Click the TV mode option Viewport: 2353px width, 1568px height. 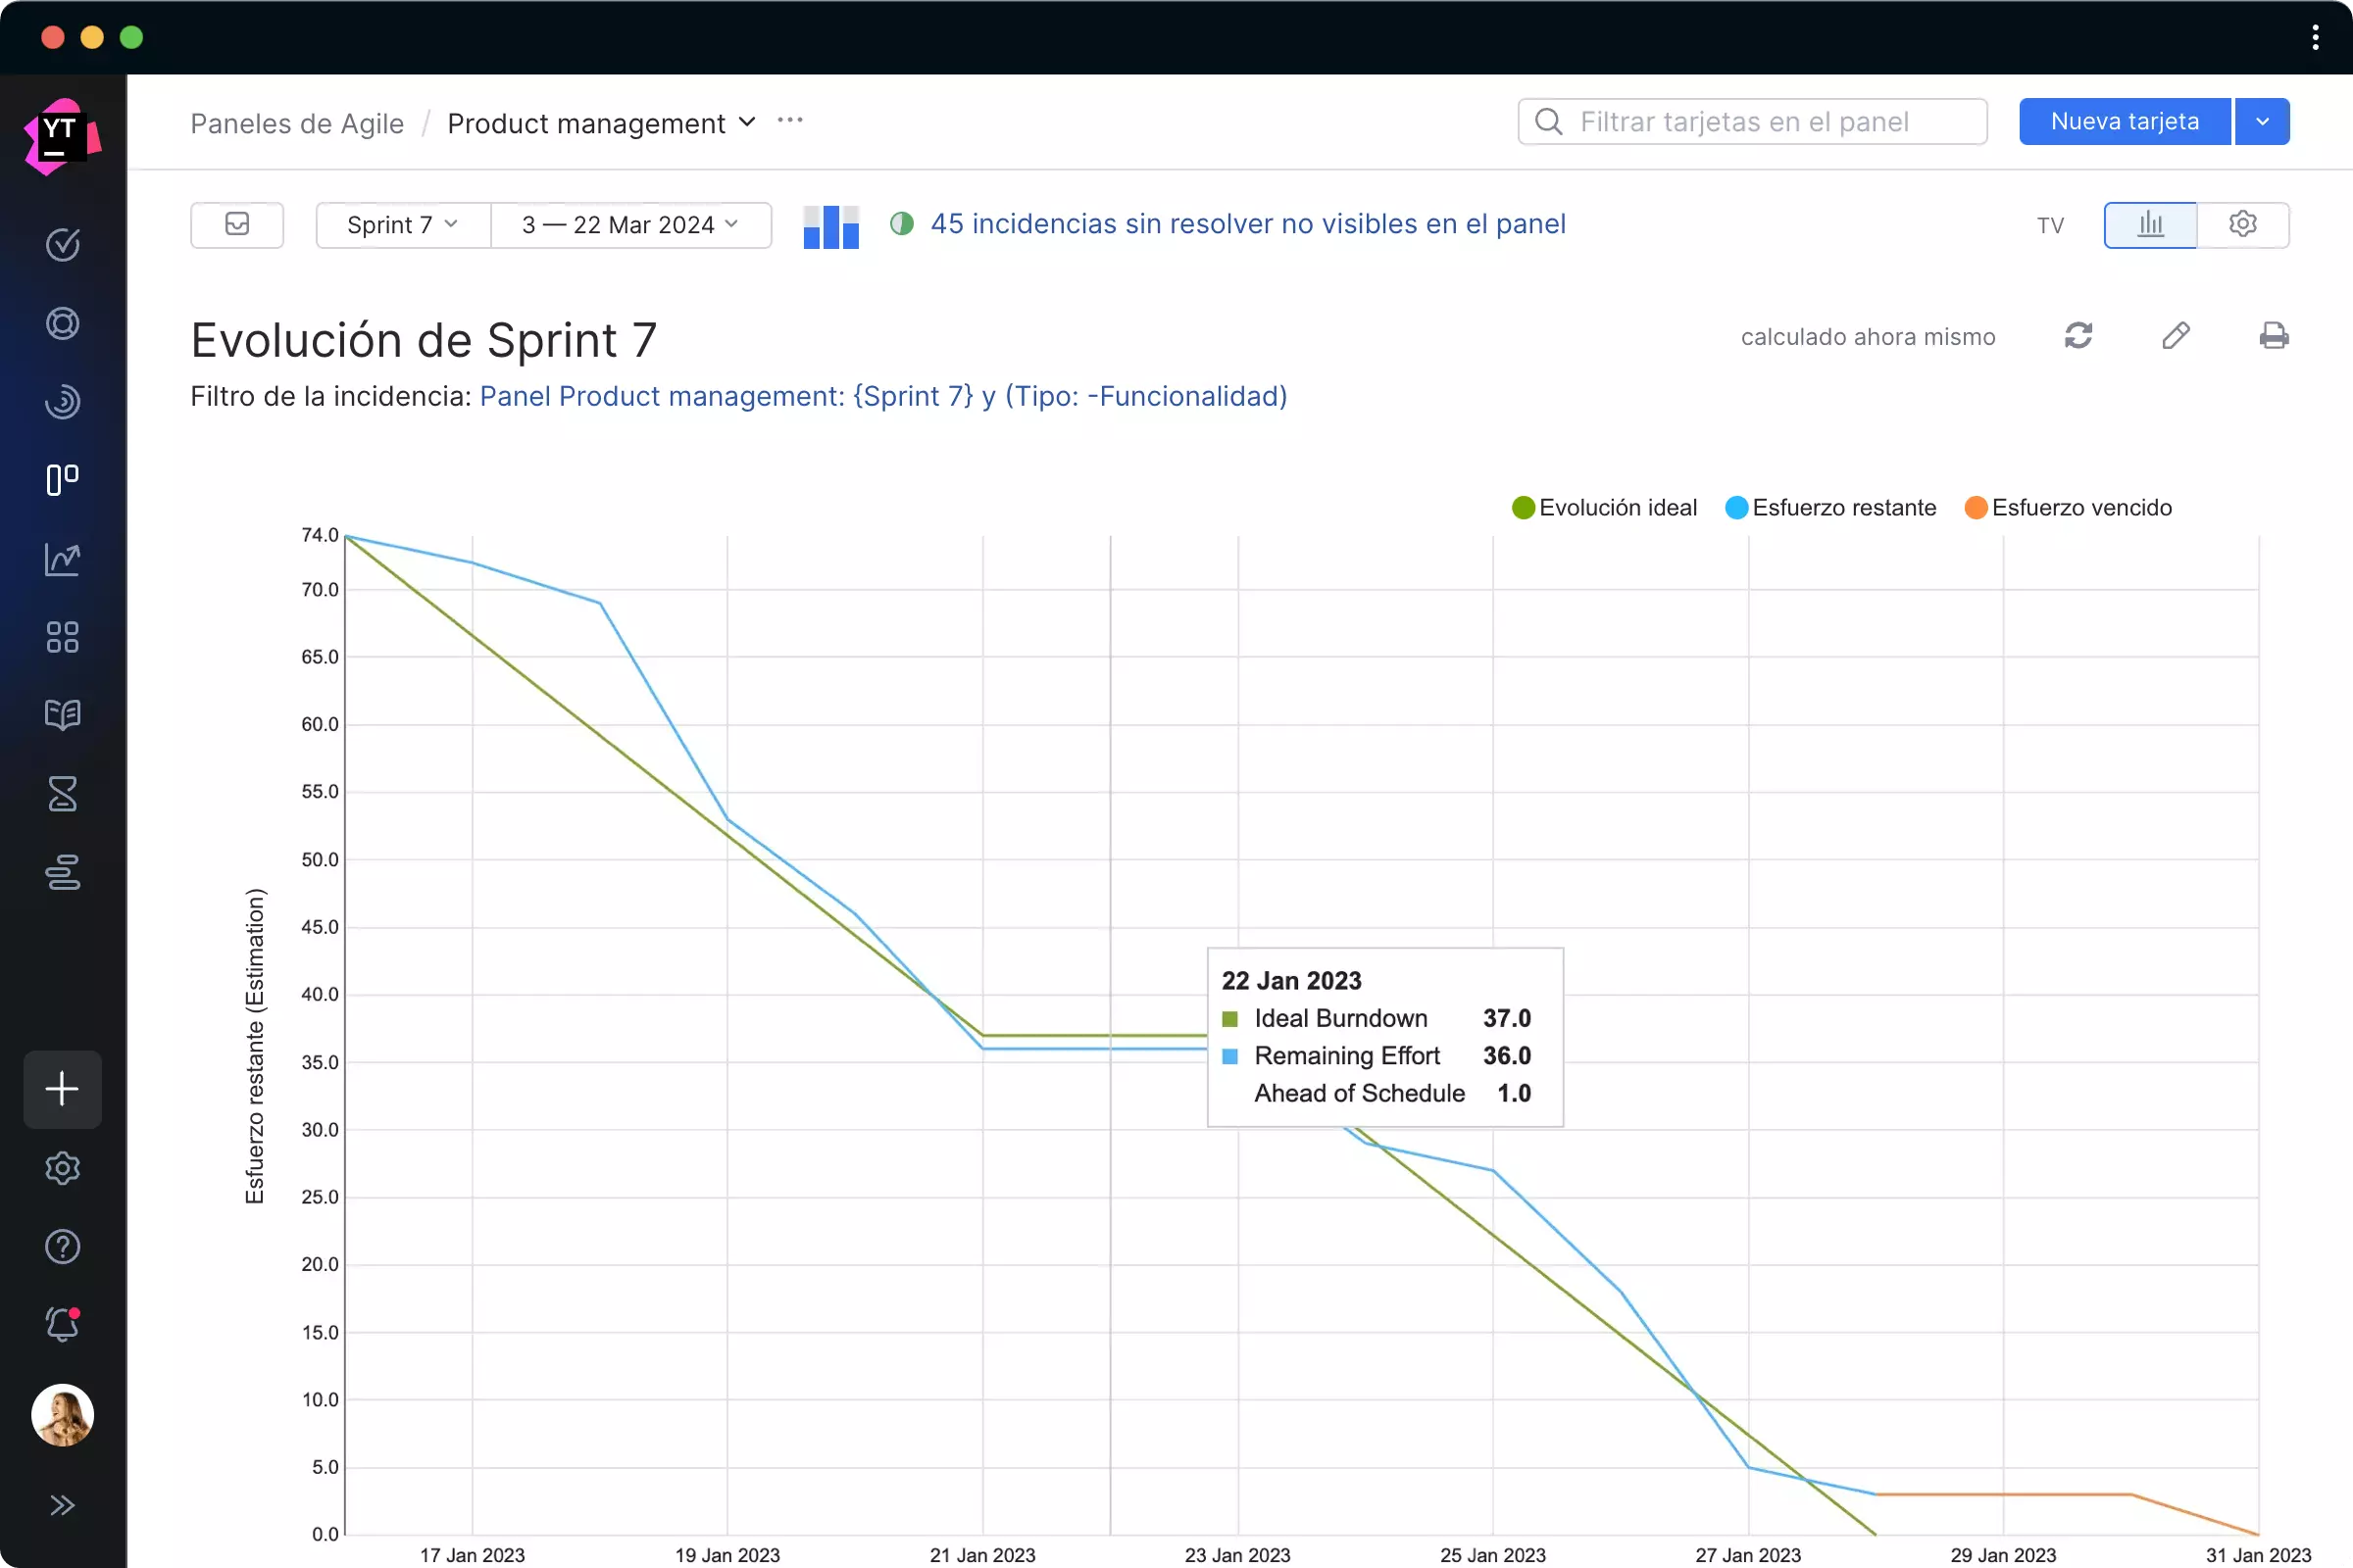click(x=2050, y=226)
